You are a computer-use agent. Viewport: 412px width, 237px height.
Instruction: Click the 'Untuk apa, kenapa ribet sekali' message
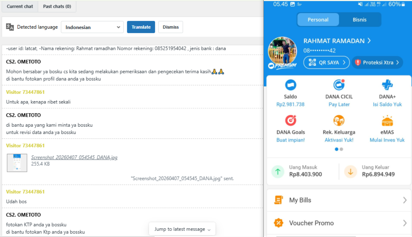coord(38,102)
